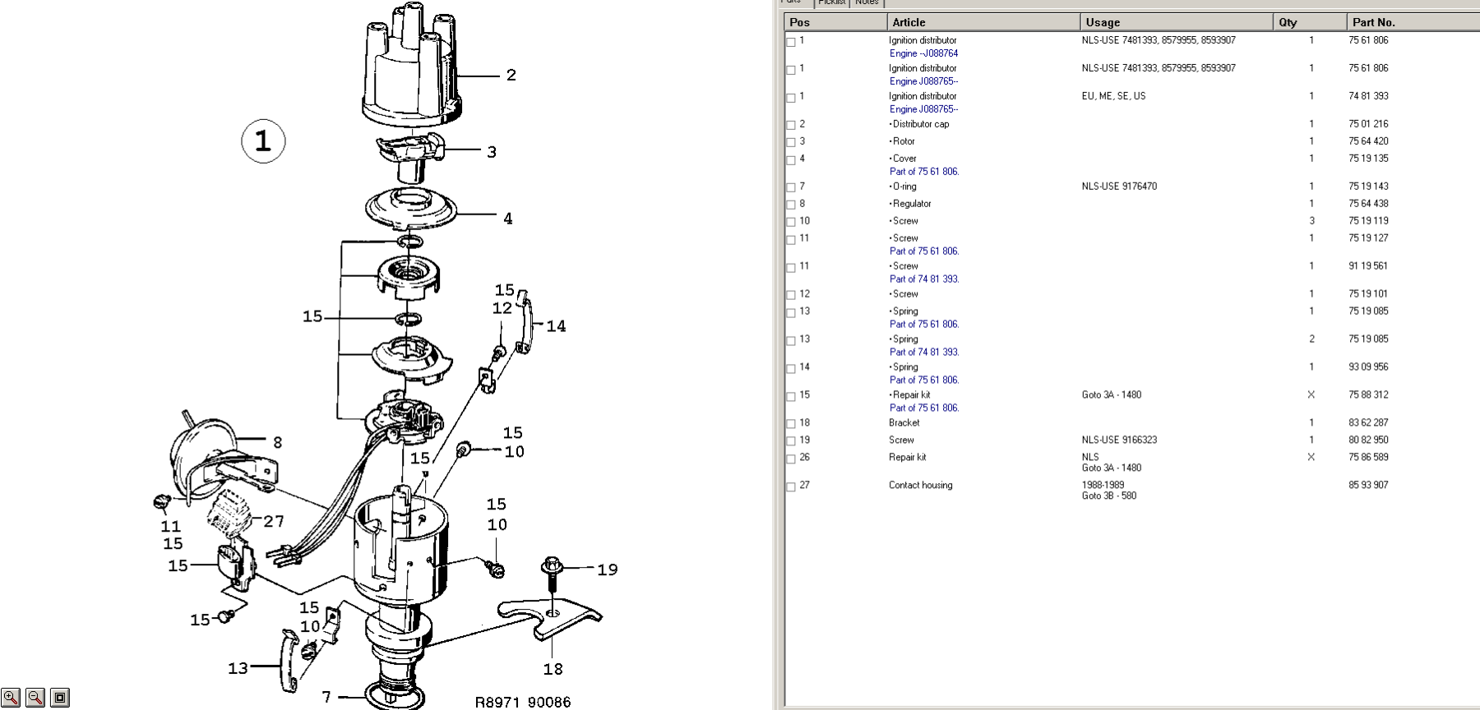
Task: Follow the Goto 3B - 580 reference
Action: click(x=1108, y=496)
